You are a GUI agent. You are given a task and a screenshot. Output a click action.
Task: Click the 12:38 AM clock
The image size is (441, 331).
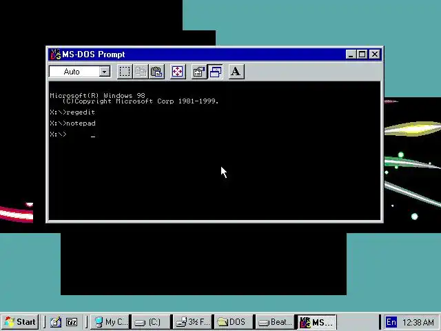point(418,322)
